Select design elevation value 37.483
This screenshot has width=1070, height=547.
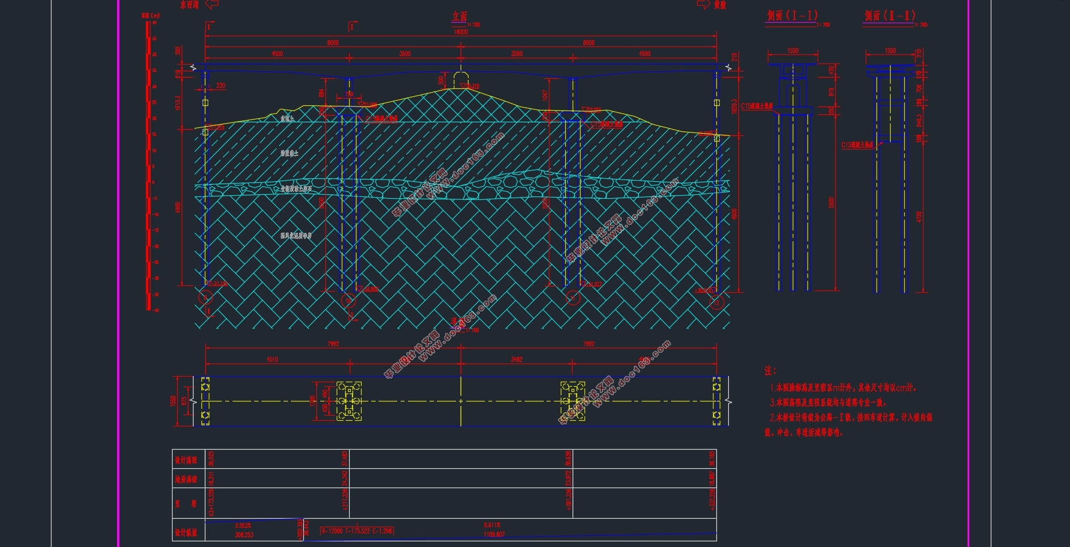coord(345,459)
